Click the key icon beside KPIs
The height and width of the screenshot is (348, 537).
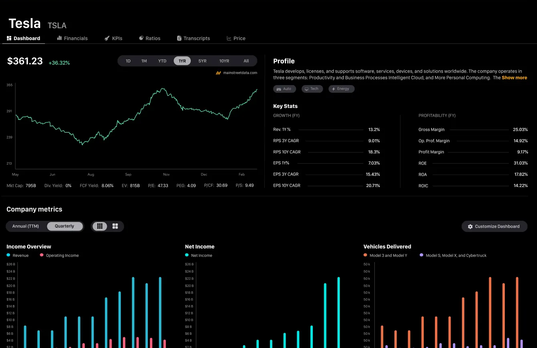(x=107, y=38)
